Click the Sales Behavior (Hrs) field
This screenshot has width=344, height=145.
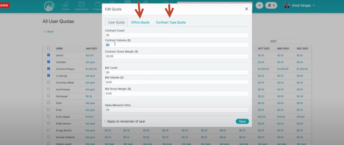tap(177, 110)
